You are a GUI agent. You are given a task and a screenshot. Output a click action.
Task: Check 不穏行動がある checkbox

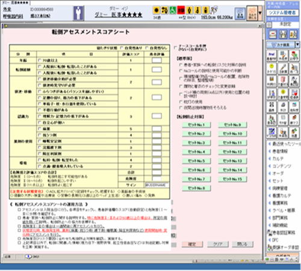click(40, 110)
